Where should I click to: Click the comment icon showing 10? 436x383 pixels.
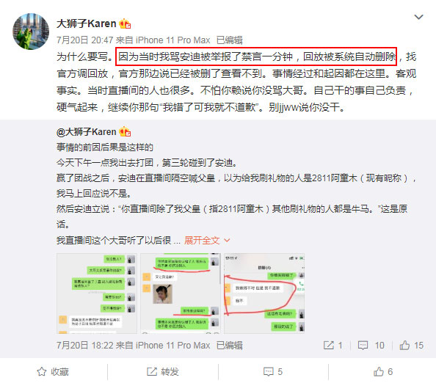(371, 346)
